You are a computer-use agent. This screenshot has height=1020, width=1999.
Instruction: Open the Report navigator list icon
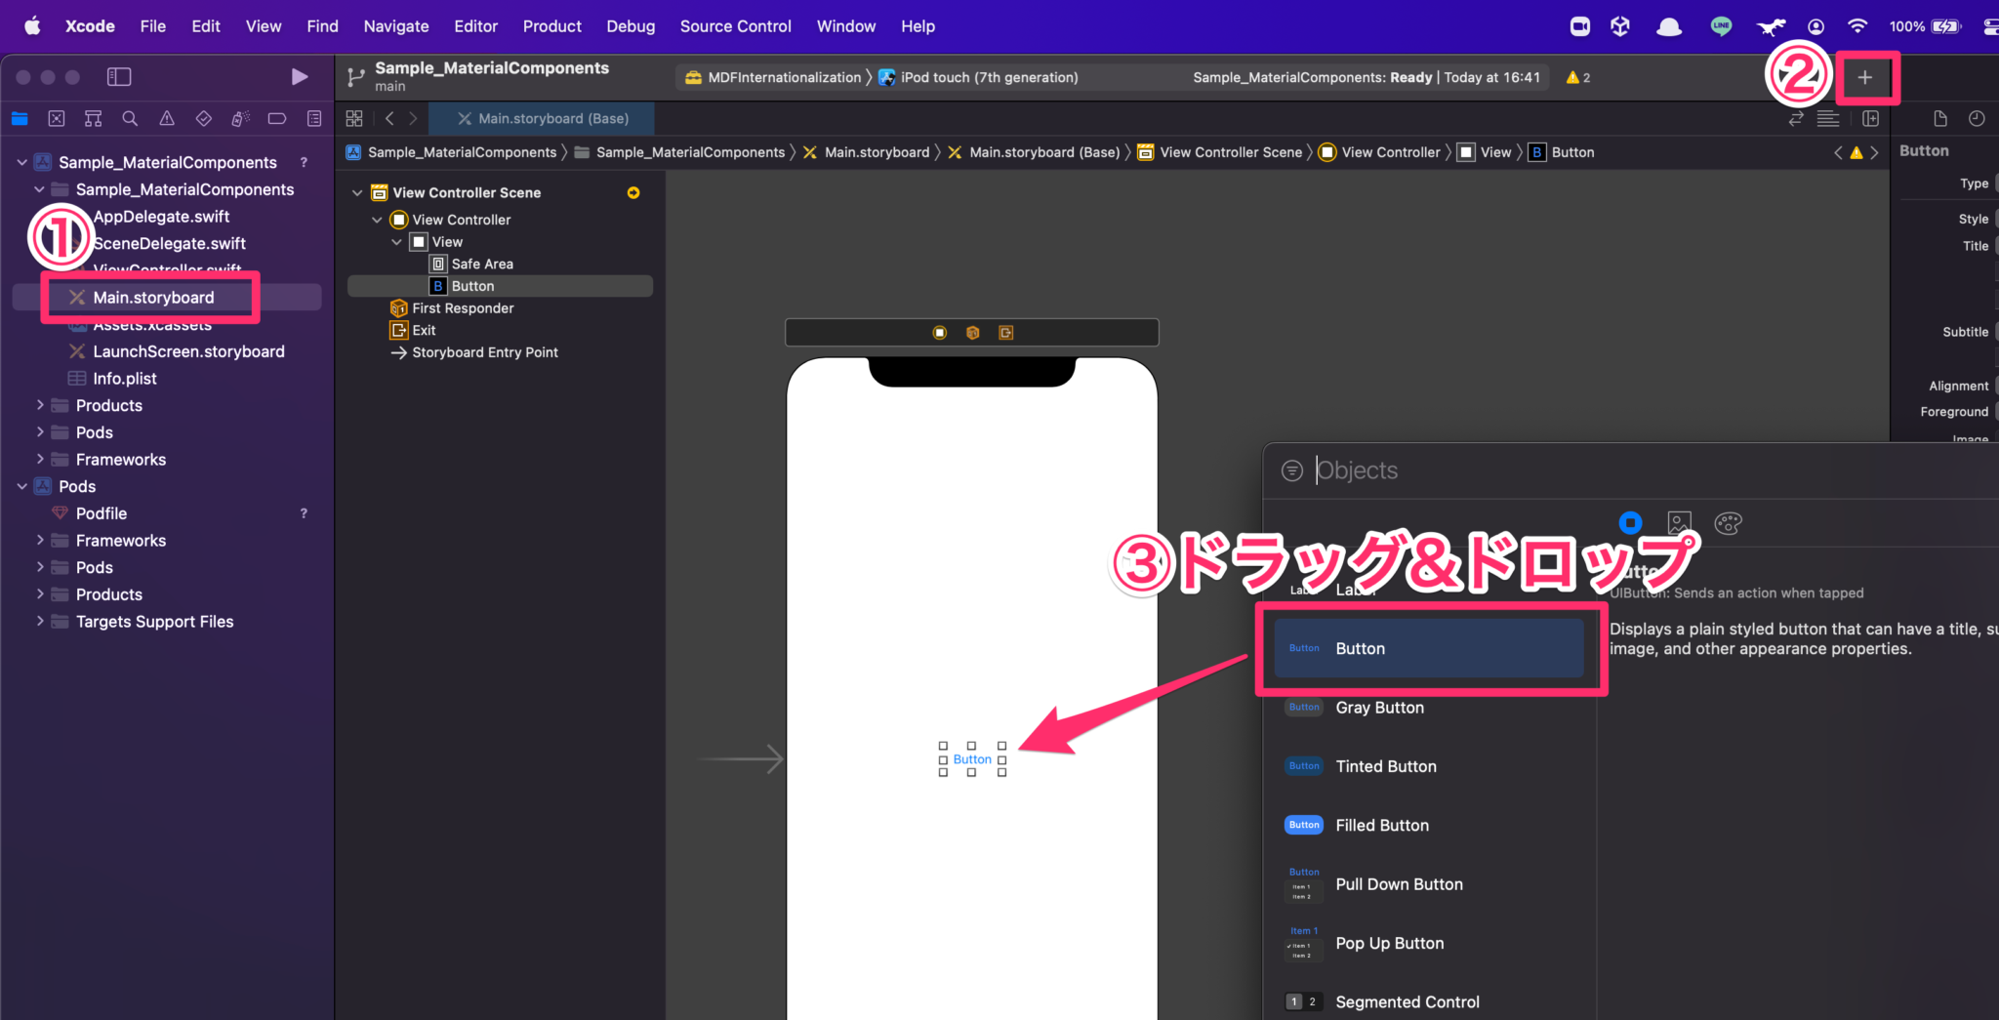tap(313, 118)
